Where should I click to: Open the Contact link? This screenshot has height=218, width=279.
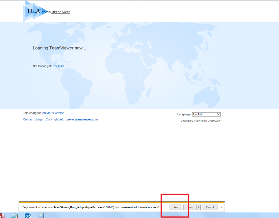[28, 119]
